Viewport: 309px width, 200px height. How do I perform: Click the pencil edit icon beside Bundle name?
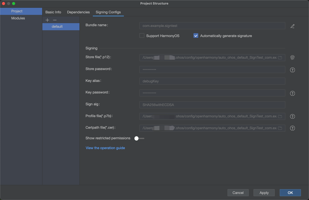292,26
